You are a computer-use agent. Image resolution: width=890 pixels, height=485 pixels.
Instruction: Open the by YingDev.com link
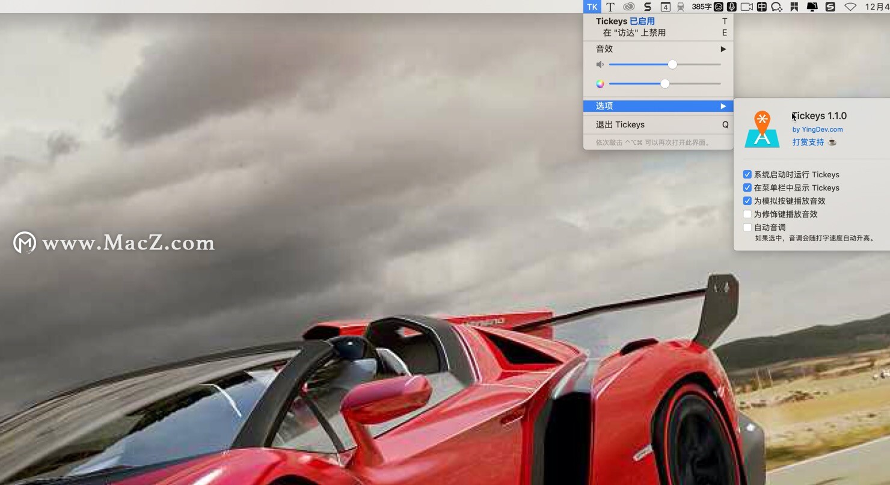coord(817,129)
